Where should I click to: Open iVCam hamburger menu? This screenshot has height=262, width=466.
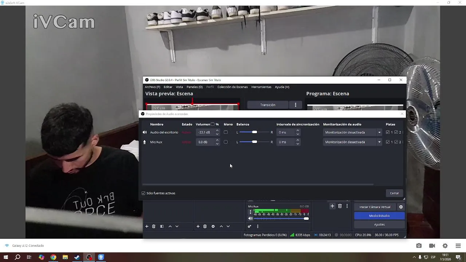pos(458,246)
